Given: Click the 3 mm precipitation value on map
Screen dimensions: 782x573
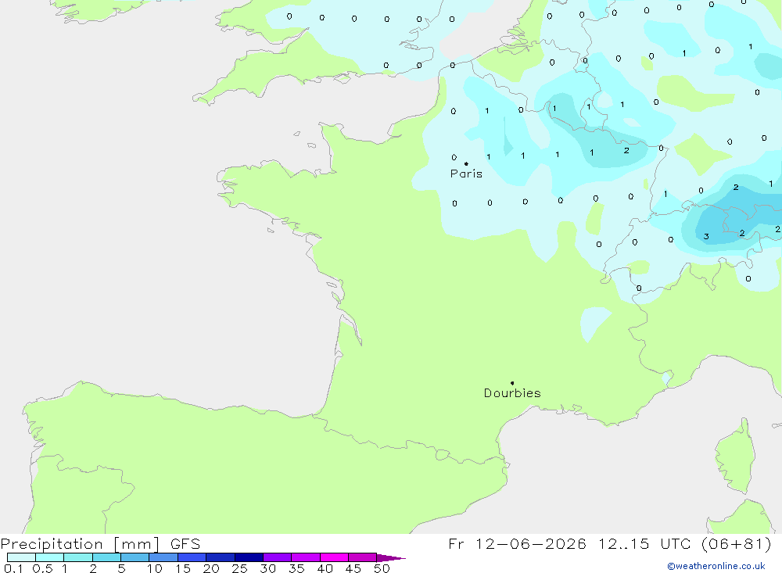Looking at the screenshot, I should click(706, 236).
